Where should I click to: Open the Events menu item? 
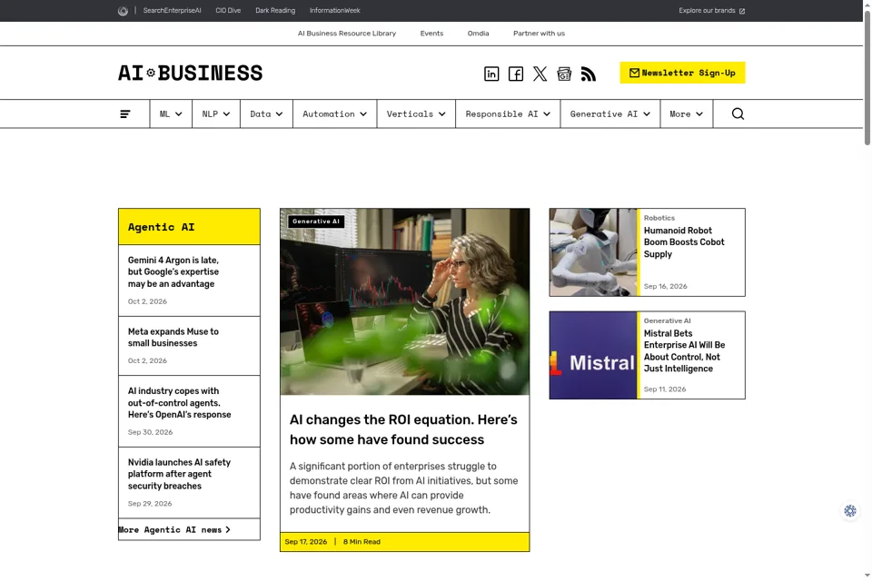point(431,34)
